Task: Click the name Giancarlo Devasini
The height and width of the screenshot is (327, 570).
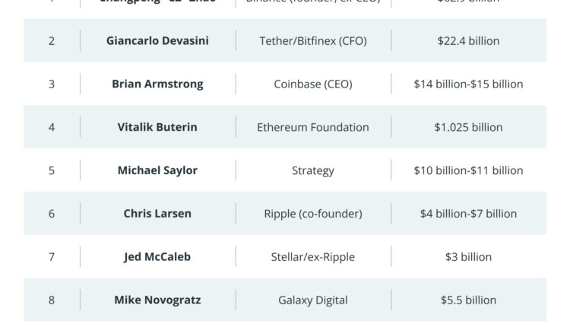Action: (157, 41)
